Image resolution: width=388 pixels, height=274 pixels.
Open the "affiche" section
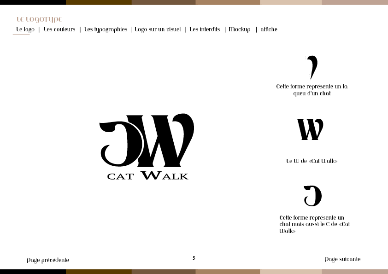268,29
